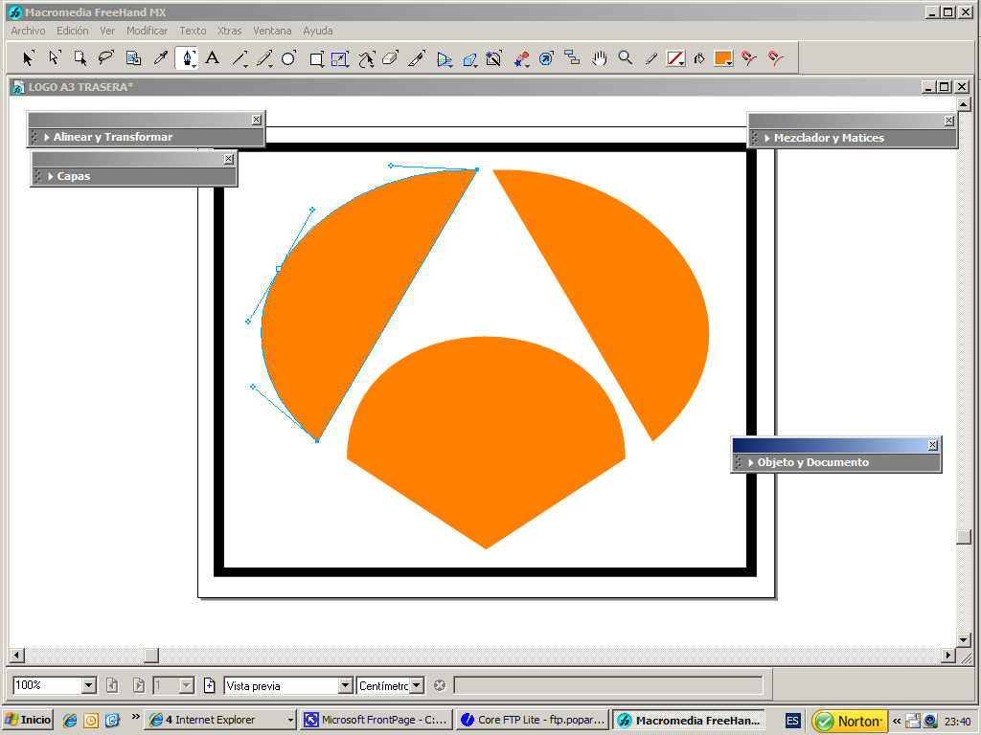Viewport: 981px width, 735px height.
Task: Click last red toolbar icon
Action: coord(776,58)
